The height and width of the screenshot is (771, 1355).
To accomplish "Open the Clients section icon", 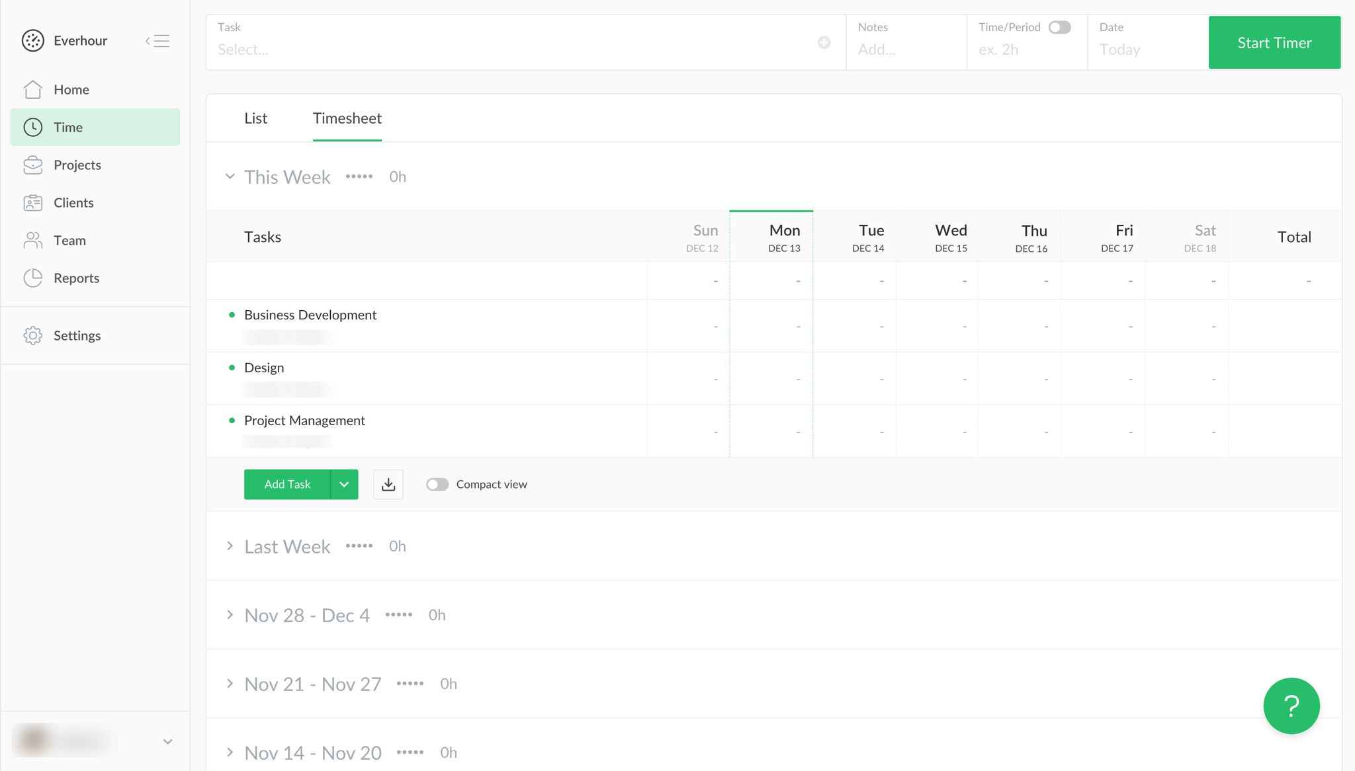I will tap(32, 202).
